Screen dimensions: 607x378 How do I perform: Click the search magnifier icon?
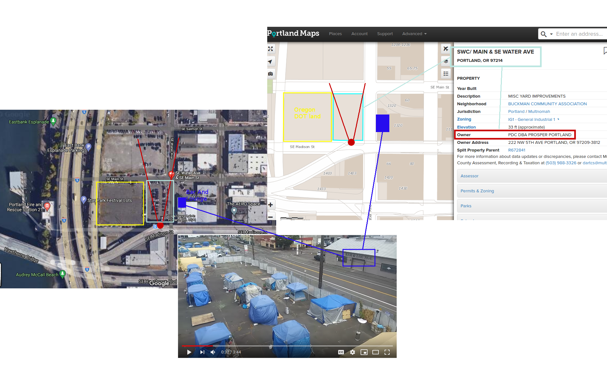(x=543, y=34)
